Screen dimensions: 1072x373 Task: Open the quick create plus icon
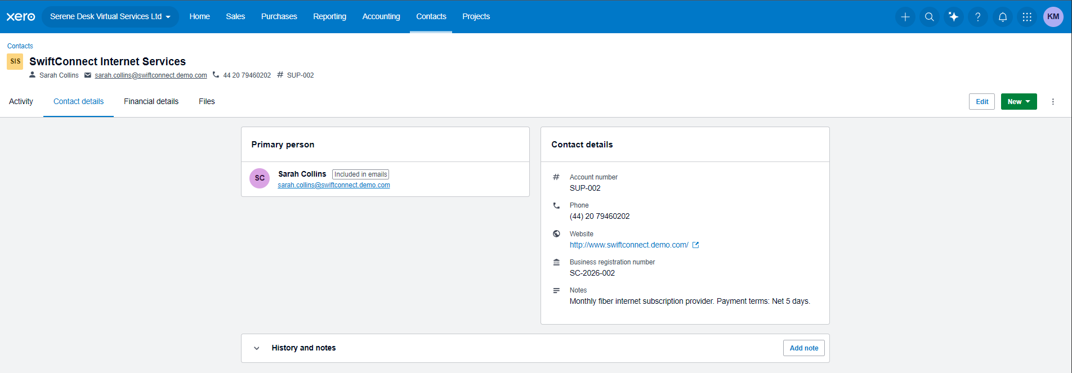tap(905, 17)
